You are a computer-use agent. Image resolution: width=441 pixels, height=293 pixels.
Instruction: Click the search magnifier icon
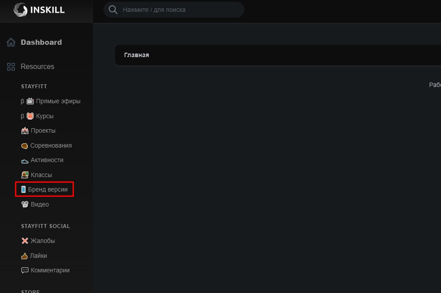click(113, 10)
